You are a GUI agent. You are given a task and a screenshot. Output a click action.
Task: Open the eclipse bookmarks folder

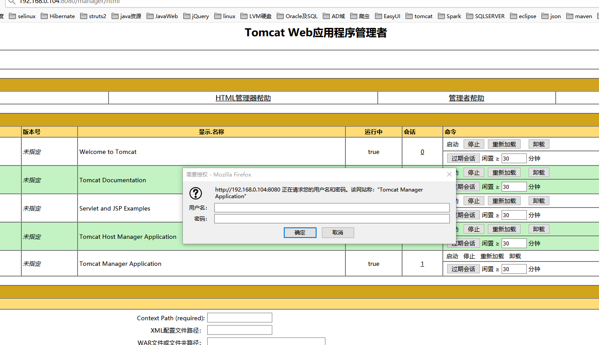click(523, 16)
